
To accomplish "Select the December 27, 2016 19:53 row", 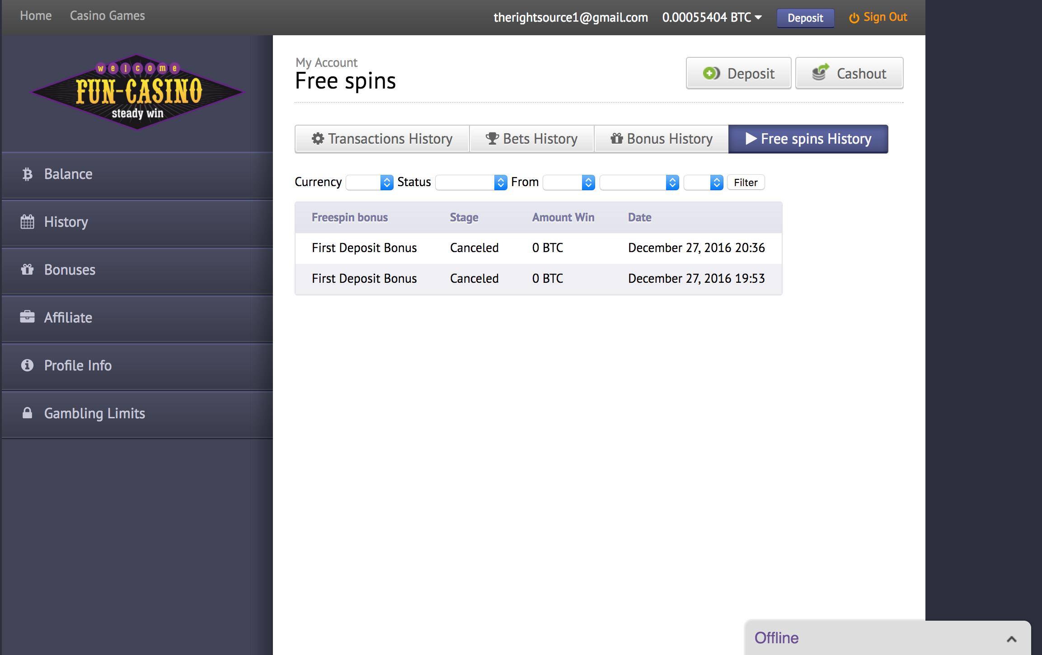I will (x=538, y=279).
